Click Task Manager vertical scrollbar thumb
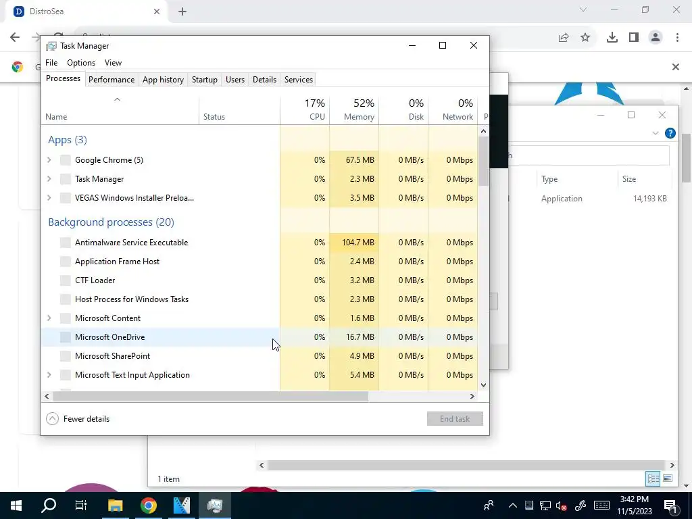Image resolution: width=692 pixels, height=519 pixels. pos(483,161)
